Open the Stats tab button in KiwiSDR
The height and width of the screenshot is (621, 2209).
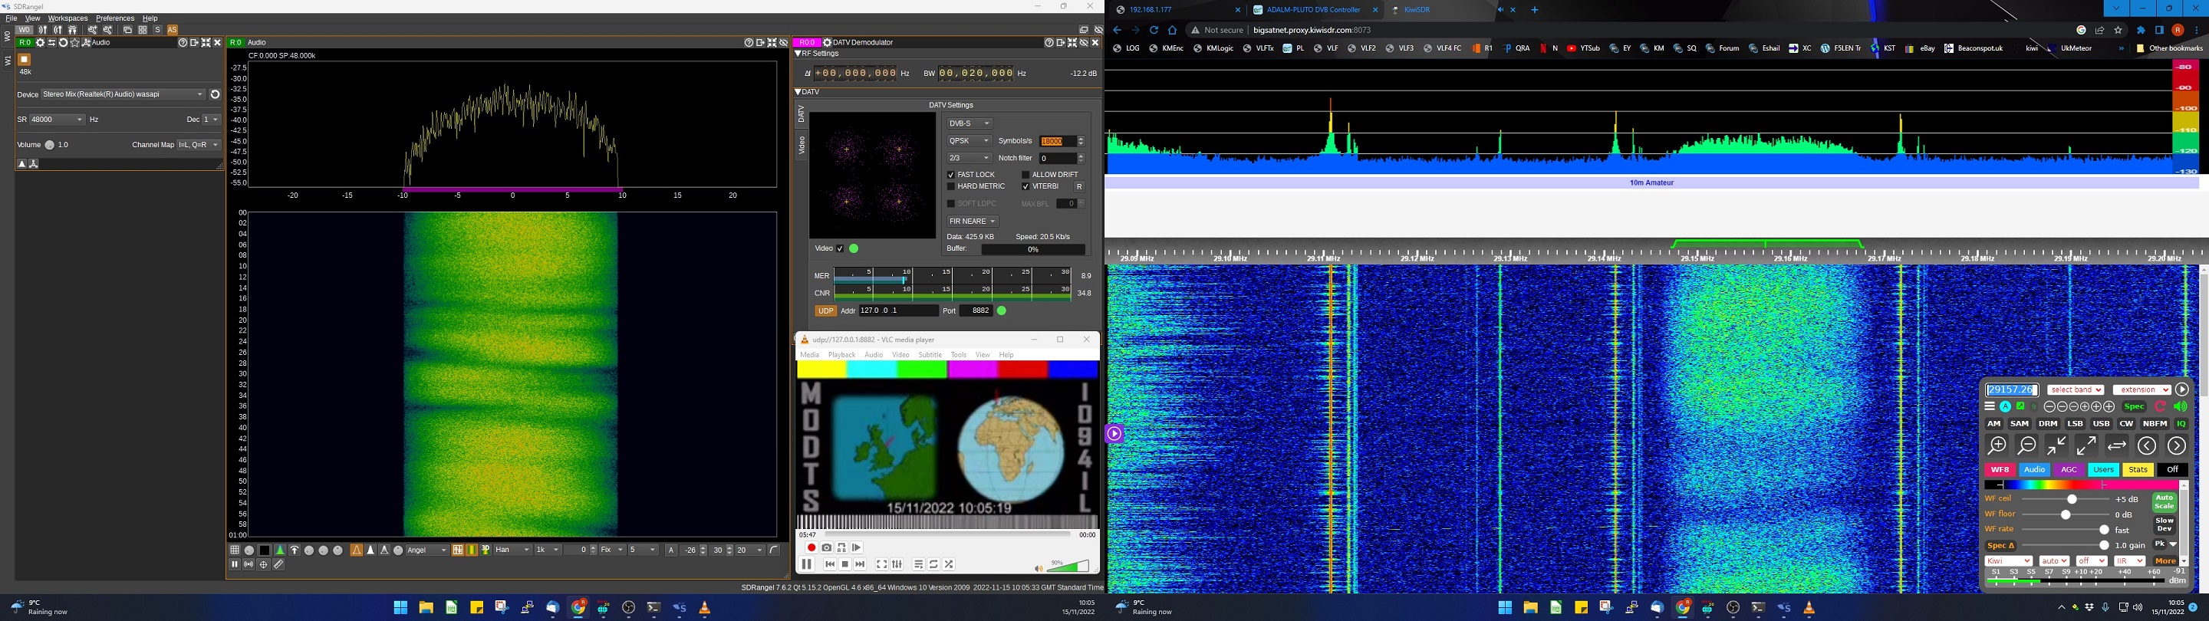click(x=2138, y=470)
